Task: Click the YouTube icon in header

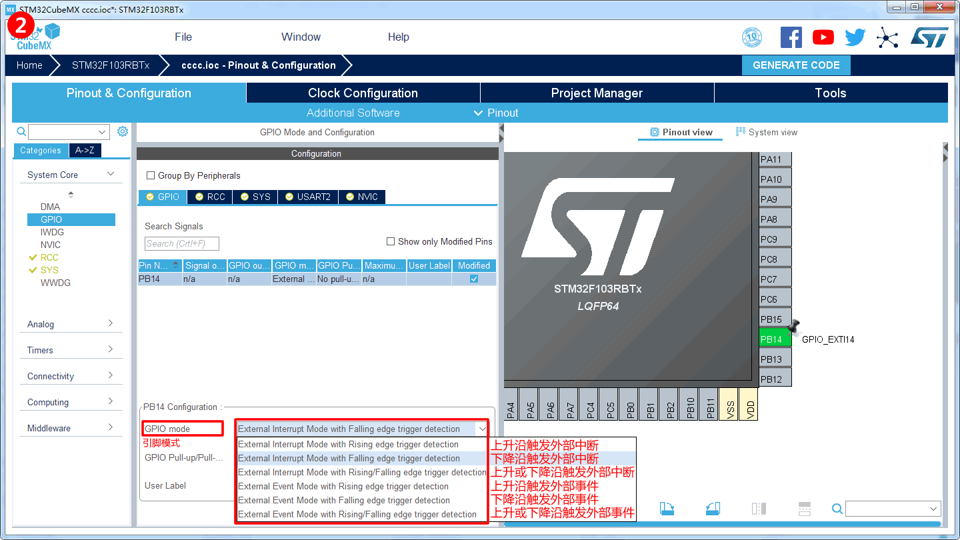Action: coord(823,37)
